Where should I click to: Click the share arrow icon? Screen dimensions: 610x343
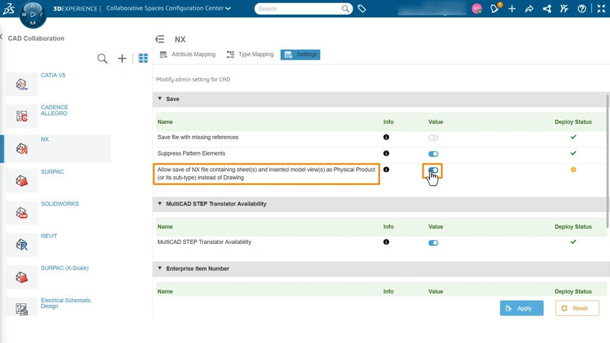point(529,8)
